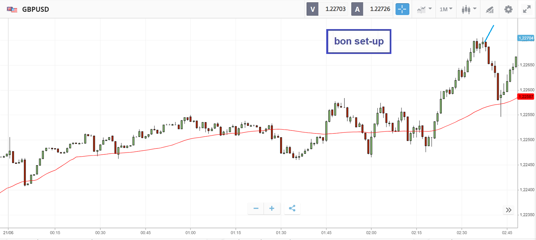Image resolution: width=536 pixels, height=240 pixels.
Task: Open the compare chart dropdown
Action: coord(424,9)
